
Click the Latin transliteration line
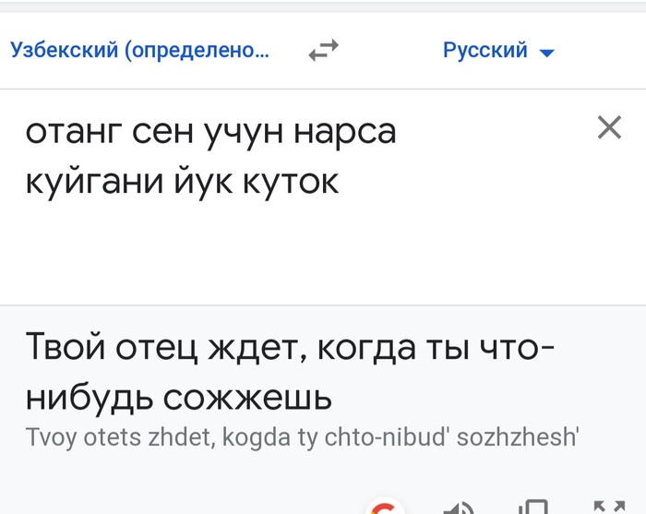(301, 436)
